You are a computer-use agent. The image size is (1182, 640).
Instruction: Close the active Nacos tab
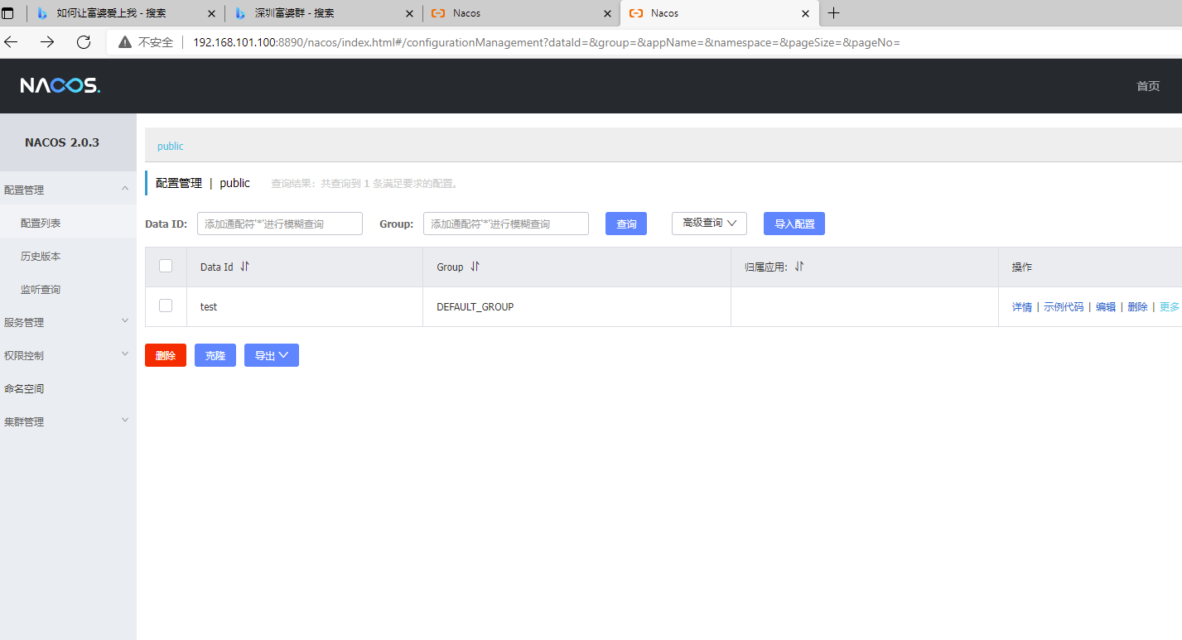coord(805,13)
